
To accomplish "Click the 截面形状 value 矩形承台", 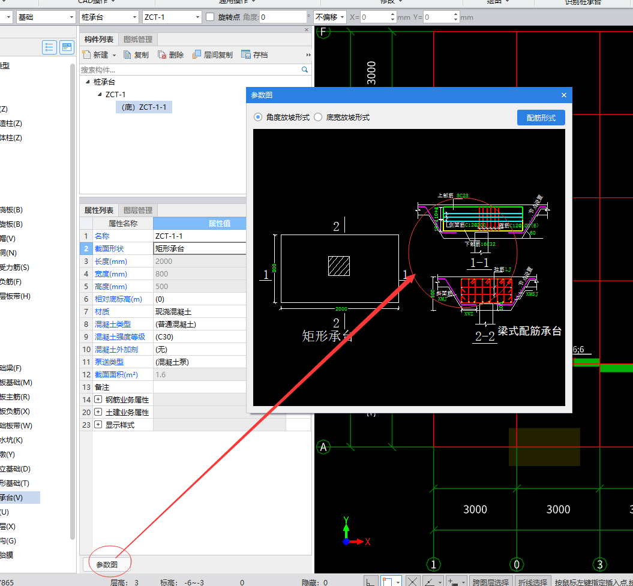I will (200, 248).
